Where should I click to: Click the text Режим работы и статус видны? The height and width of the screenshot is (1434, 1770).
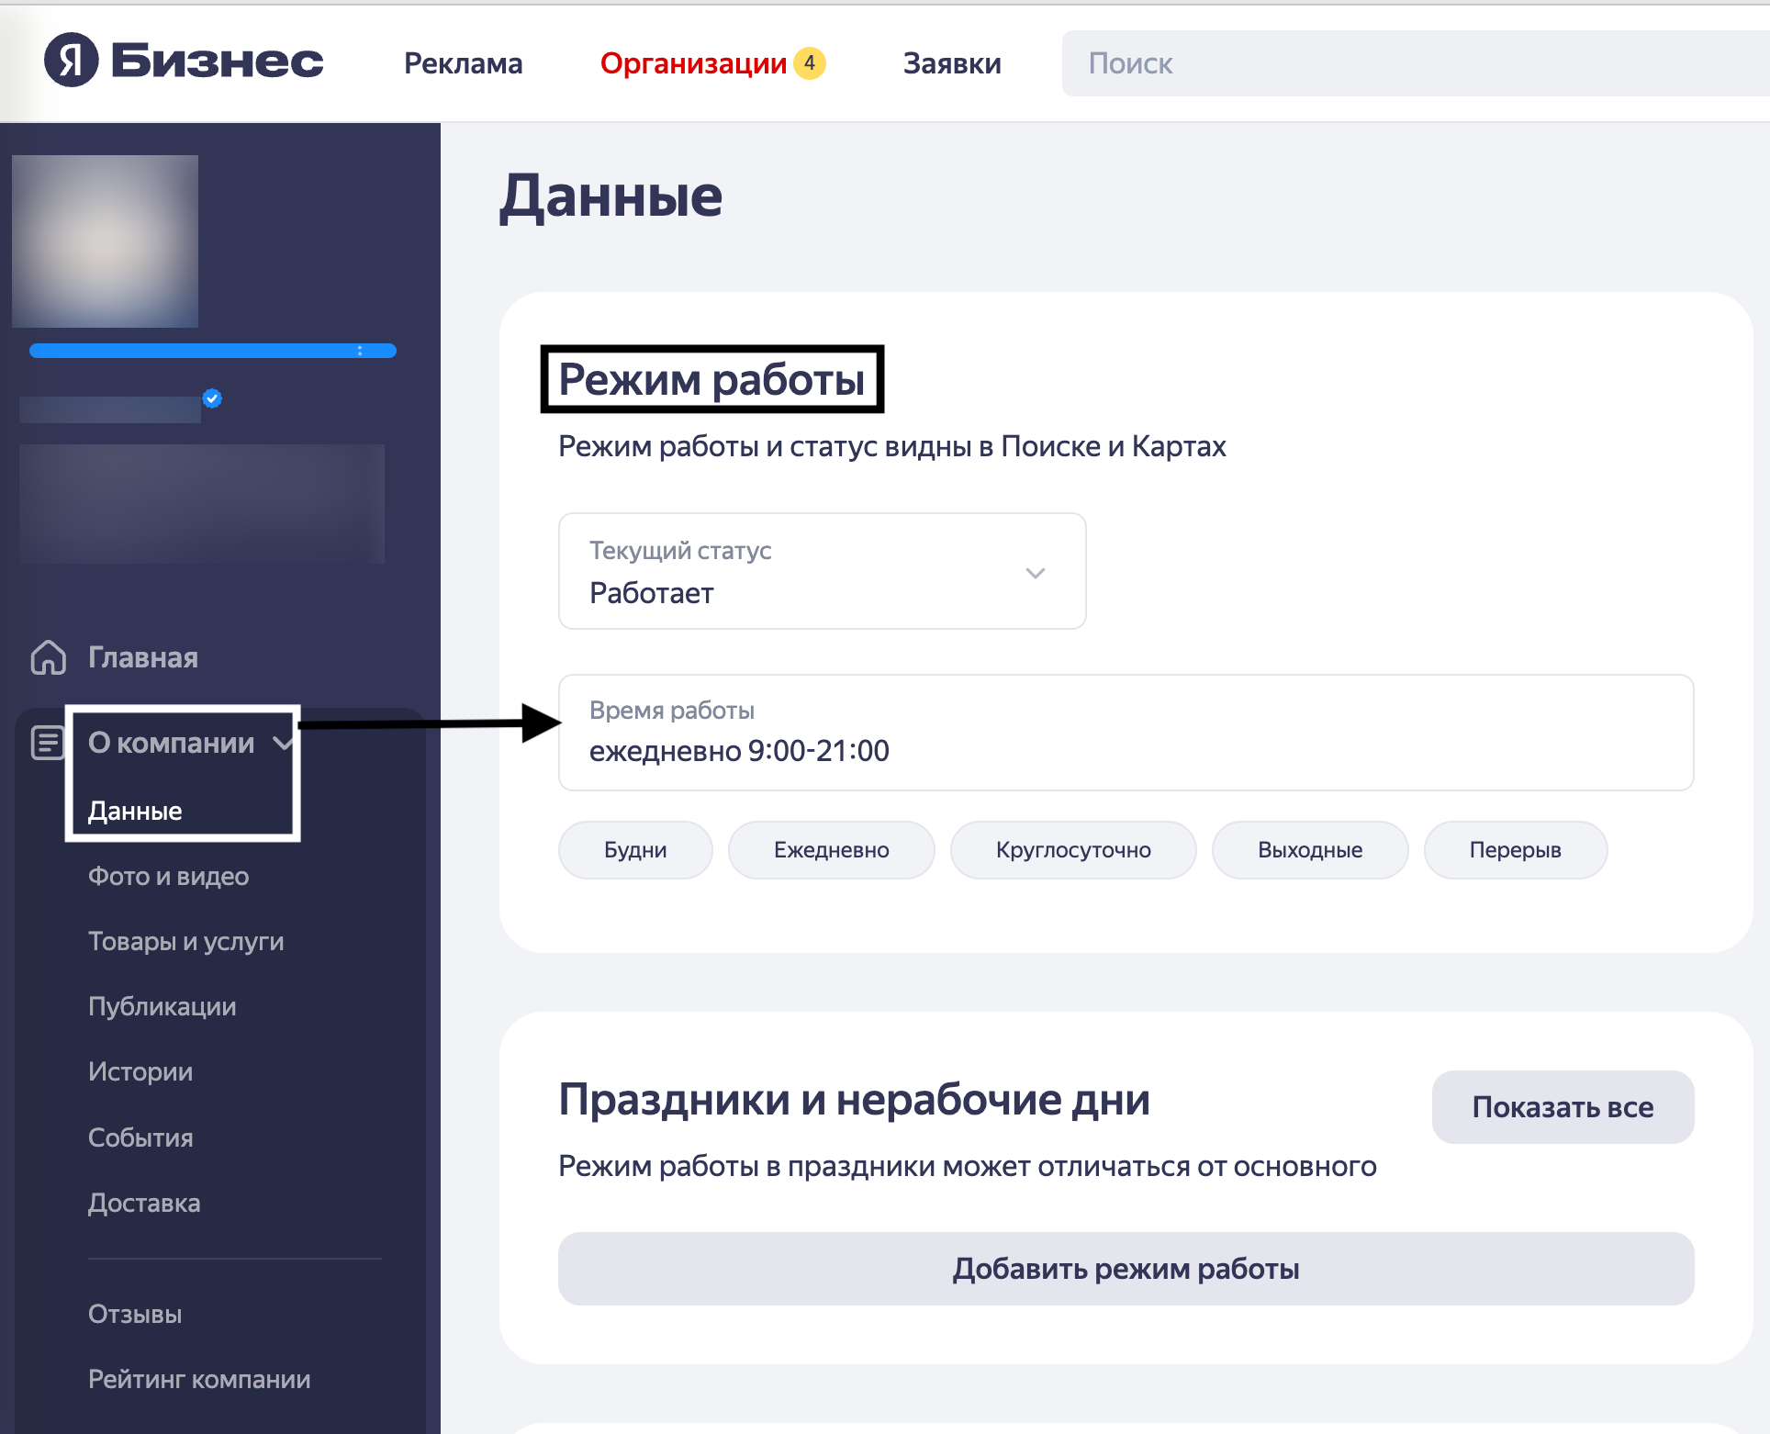coord(765,446)
